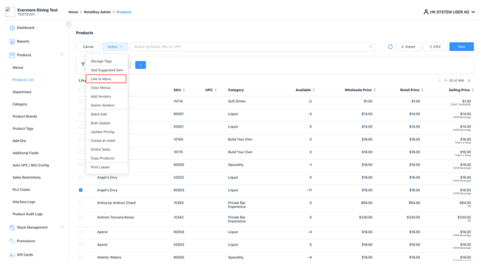The width and height of the screenshot is (481, 272).
Task: Uncheck the Angel's Envy 90003 checkbox
Action: pos(81,190)
